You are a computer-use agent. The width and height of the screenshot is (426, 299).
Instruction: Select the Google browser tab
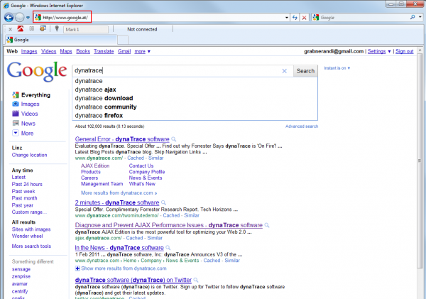(61, 40)
